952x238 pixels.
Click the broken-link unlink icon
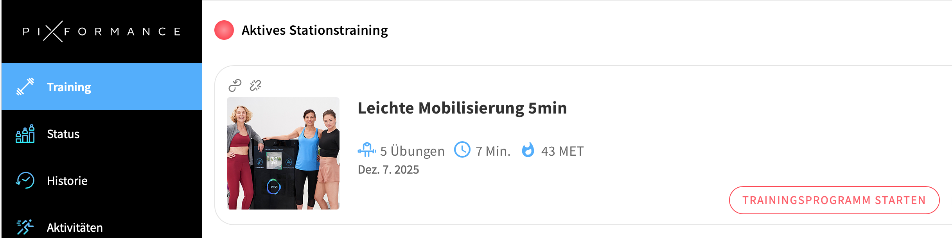(255, 85)
